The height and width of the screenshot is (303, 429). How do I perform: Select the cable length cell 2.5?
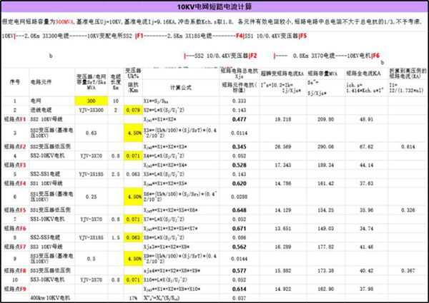[115, 174]
